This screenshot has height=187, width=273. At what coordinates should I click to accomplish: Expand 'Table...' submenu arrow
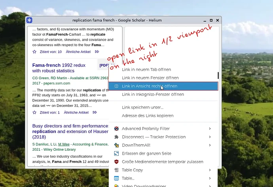click(210, 178)
